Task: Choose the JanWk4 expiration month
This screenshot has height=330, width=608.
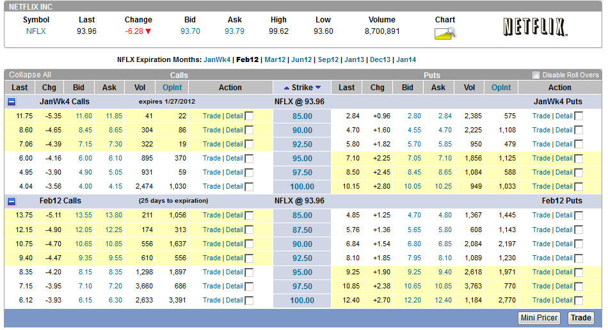Action: pyautogui.click(x=216, y=59)
